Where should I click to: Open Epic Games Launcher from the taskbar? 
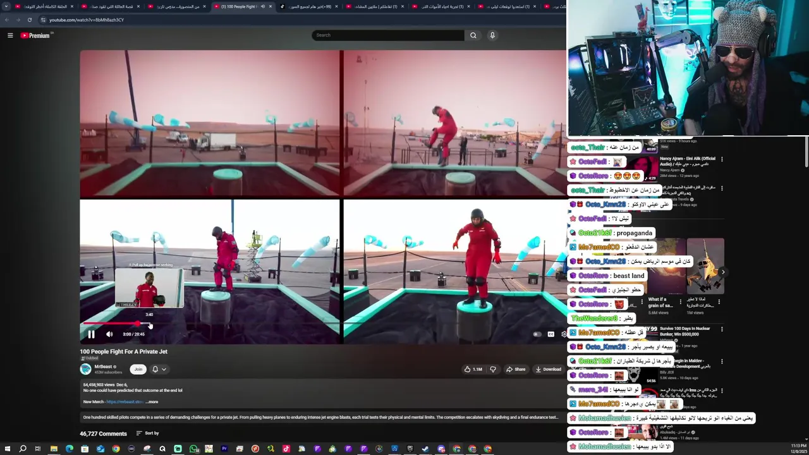click(x=410, y=449)
